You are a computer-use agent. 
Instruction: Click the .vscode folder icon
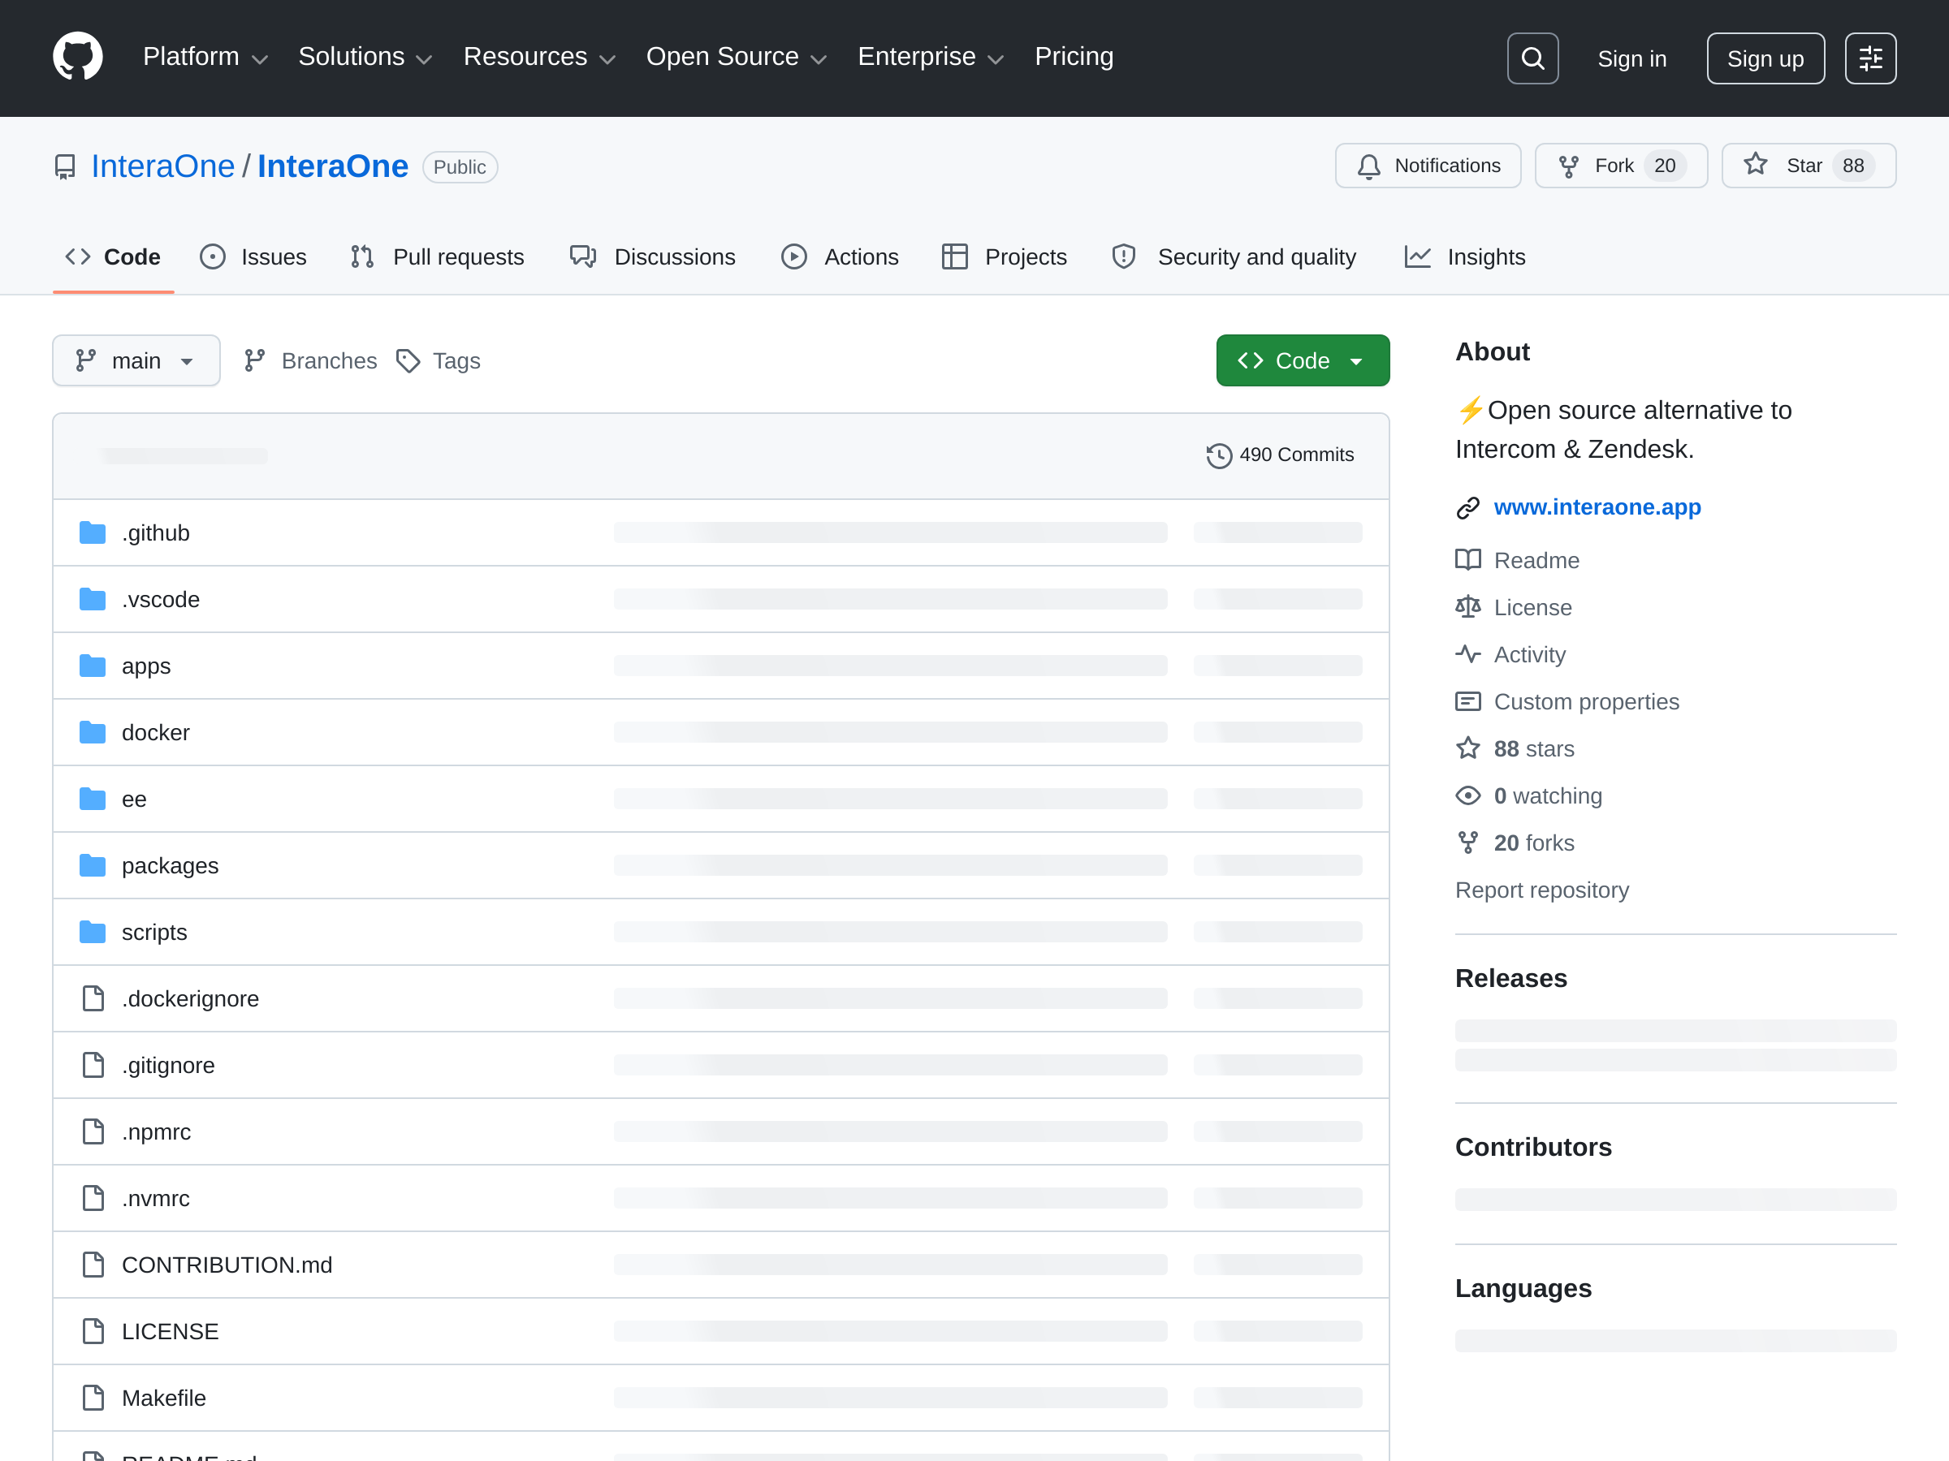(93, 600)
